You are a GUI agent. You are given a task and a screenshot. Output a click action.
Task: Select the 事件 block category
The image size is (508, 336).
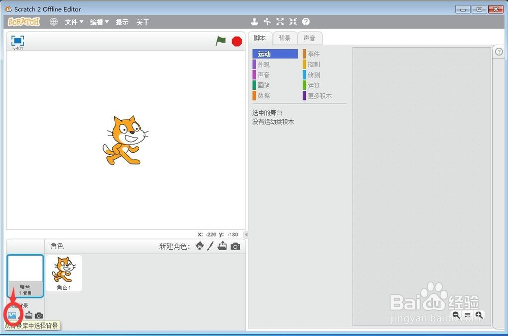tap(325, 54)
